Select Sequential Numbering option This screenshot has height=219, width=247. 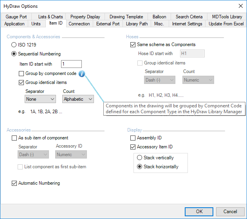(x=14, y=54)
